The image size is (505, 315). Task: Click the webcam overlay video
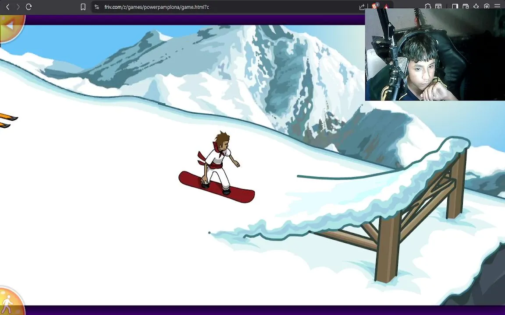tap(435, 55)
